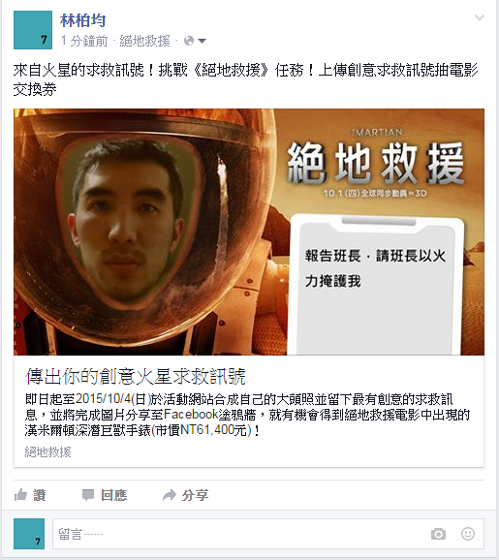
Task: Attach a photo with the camera icon
Action: click(438, 534)
